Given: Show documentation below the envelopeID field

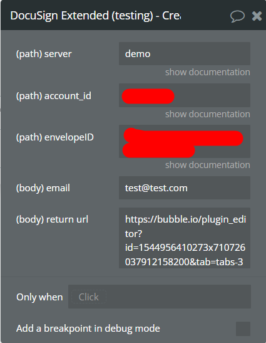Looking at the screenshot, I should tap(207, 165).
